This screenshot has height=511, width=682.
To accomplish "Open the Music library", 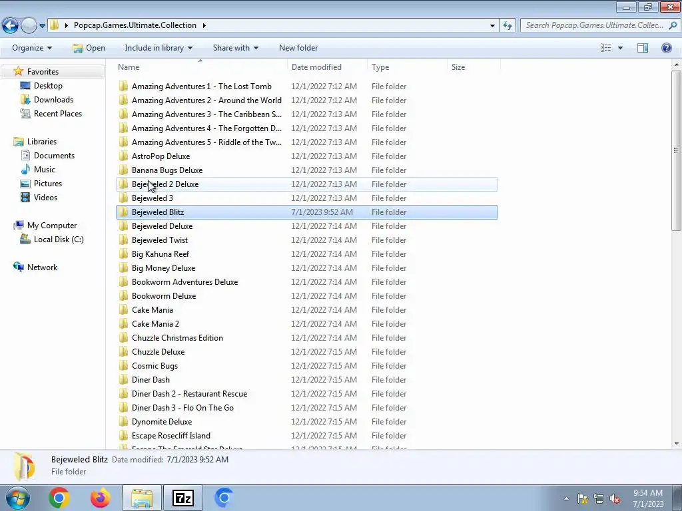I will pos(45,170).
